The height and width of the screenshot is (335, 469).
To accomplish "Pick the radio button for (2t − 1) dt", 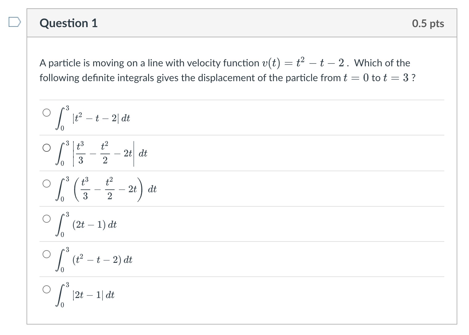I will (x=46, y=219).
